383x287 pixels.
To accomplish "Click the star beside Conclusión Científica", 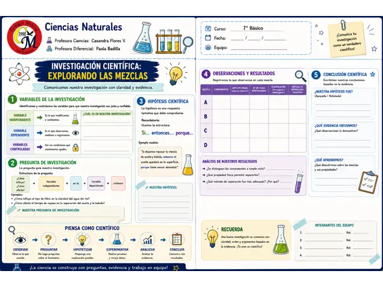I will tap(373, 74).
